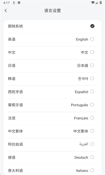Viewport: 105px width, 175px height.
Task: Select the 日本語 radio button
Action: [92, 65]
